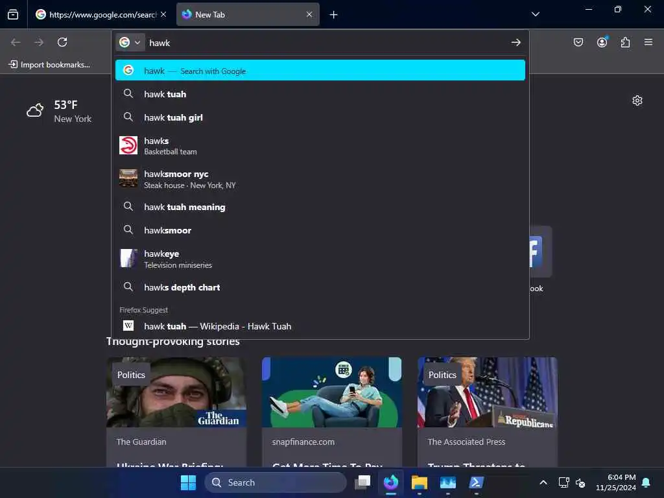
Task: Open the Photos app on taskbar
Action: coord(447,482)
